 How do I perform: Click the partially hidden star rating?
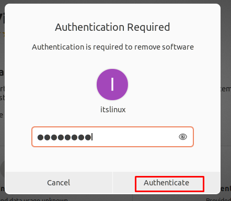tap(2, 34)
